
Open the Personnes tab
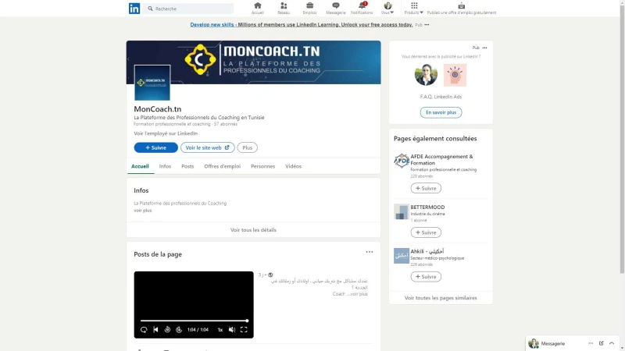pos(262,166)
